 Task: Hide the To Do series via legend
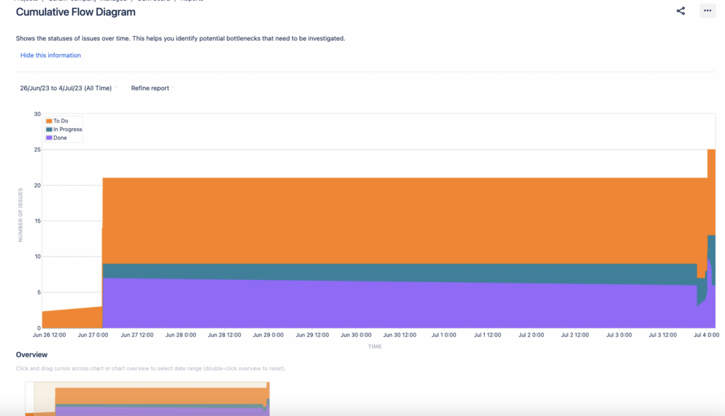click(x=61, y=121)
